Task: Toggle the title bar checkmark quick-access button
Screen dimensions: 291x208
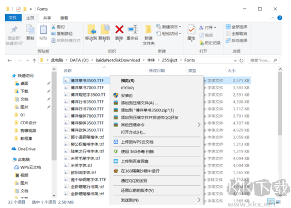Action: (x=18, y=9)
